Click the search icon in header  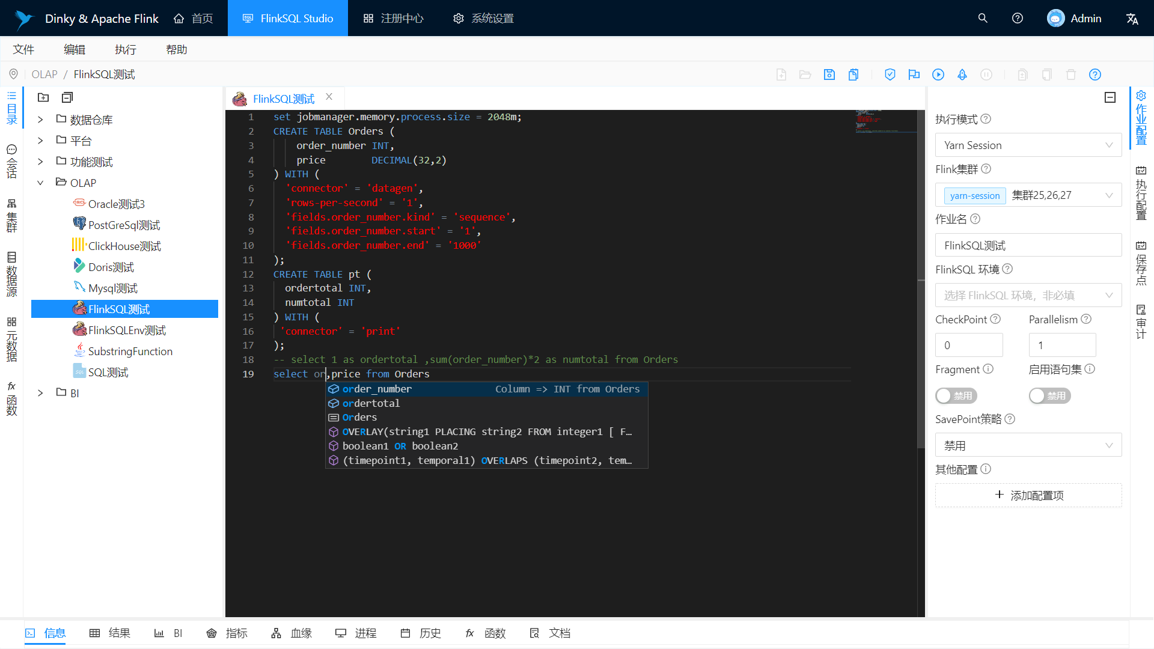click(x=983, y=18)
